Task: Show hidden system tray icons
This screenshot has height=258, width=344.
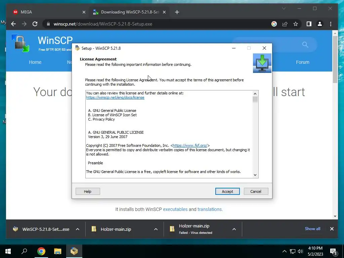Action: (x=284, y=251)
